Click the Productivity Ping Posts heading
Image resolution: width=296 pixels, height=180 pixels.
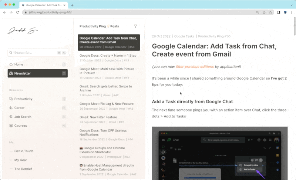point(99,26)
